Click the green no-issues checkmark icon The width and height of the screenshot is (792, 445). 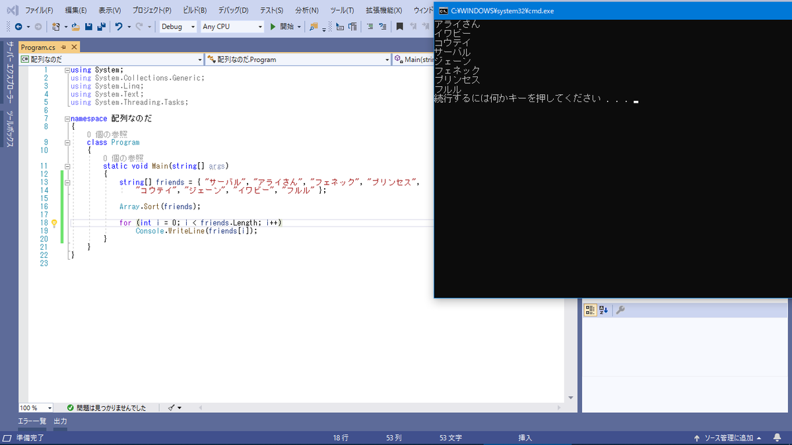(71, 408)
